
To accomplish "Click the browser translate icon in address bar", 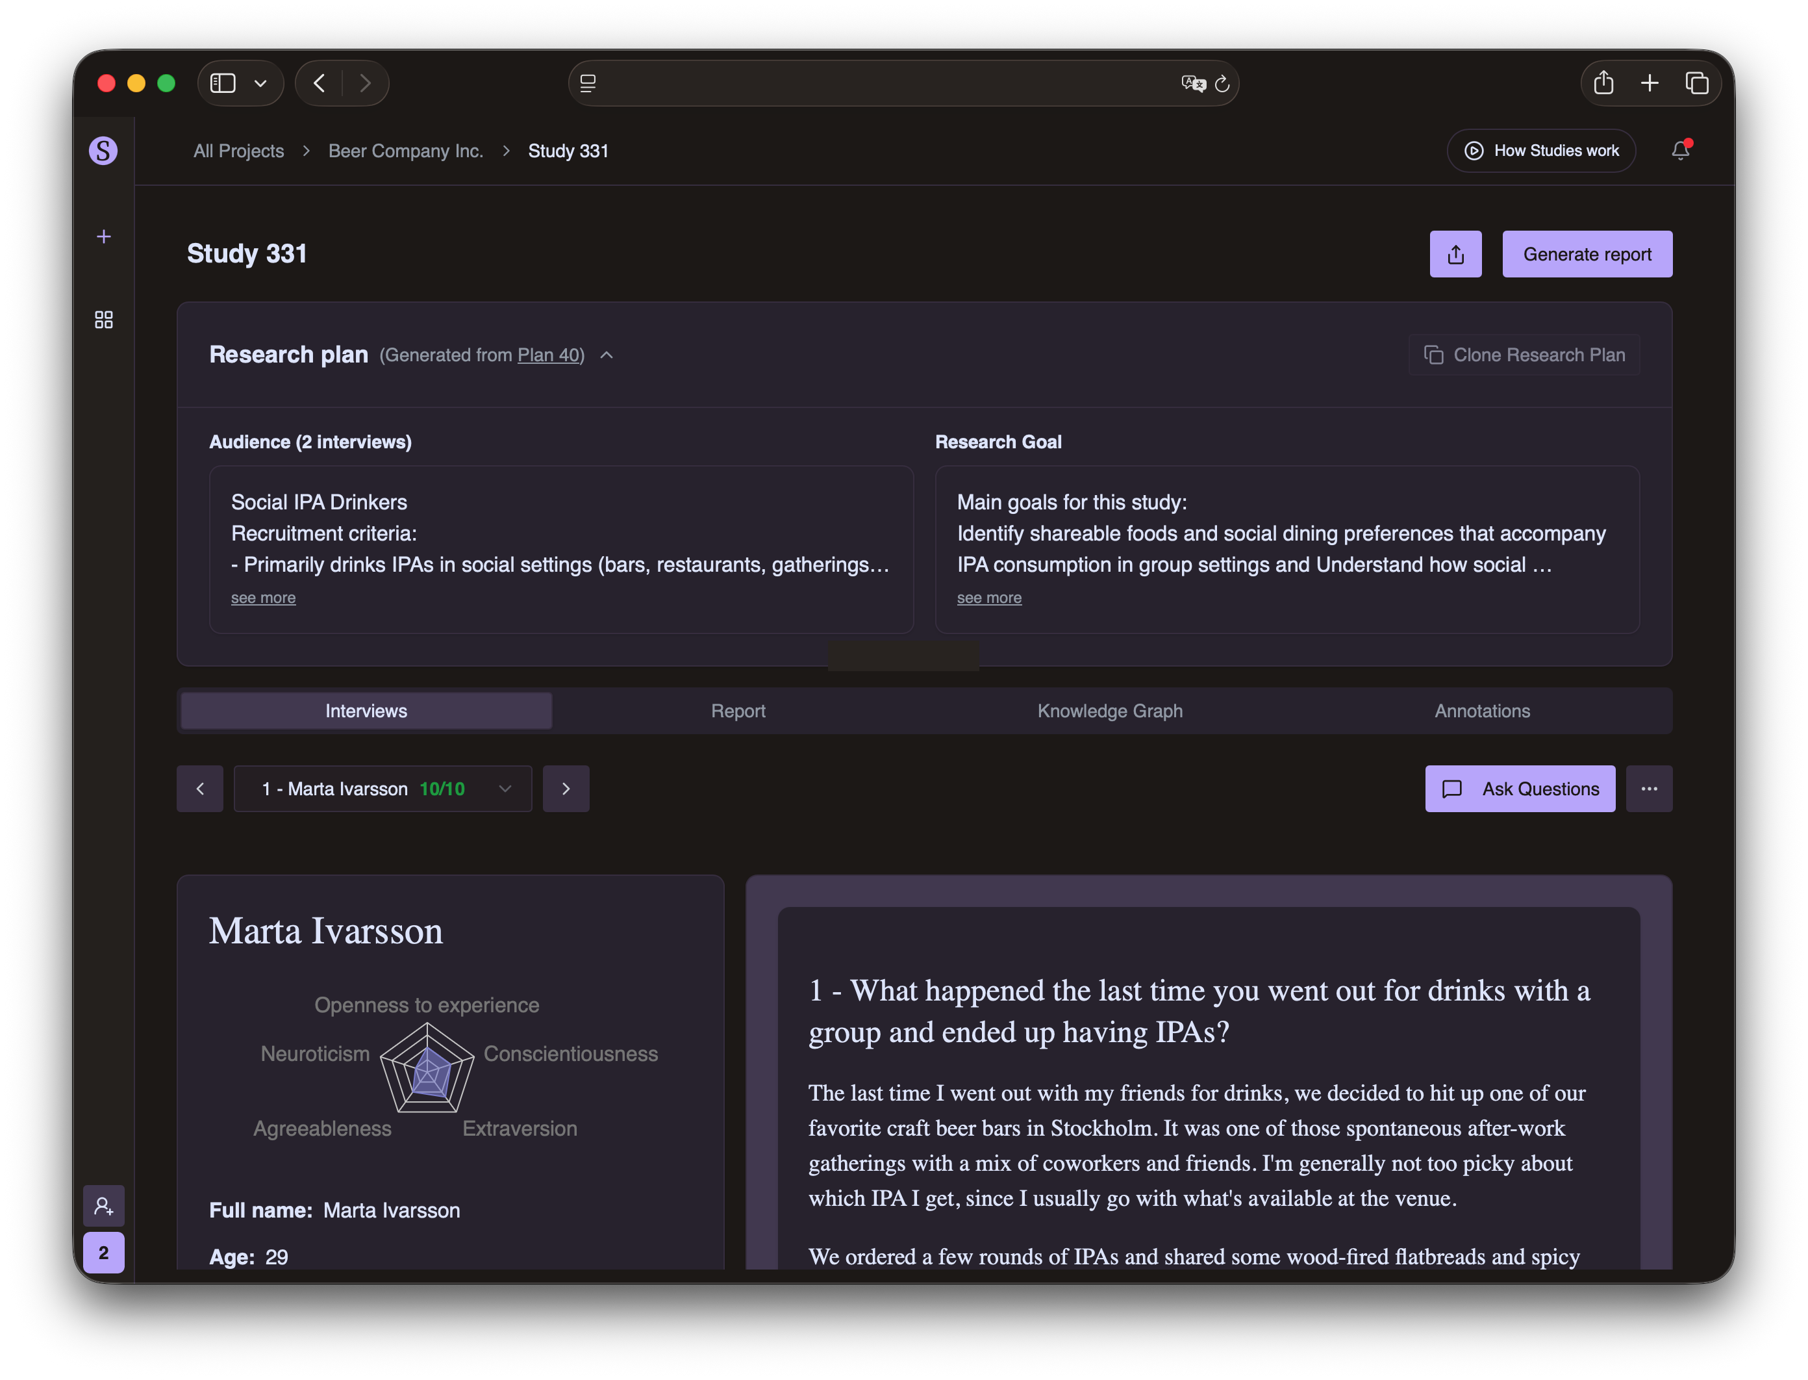I will point(1192,83).
